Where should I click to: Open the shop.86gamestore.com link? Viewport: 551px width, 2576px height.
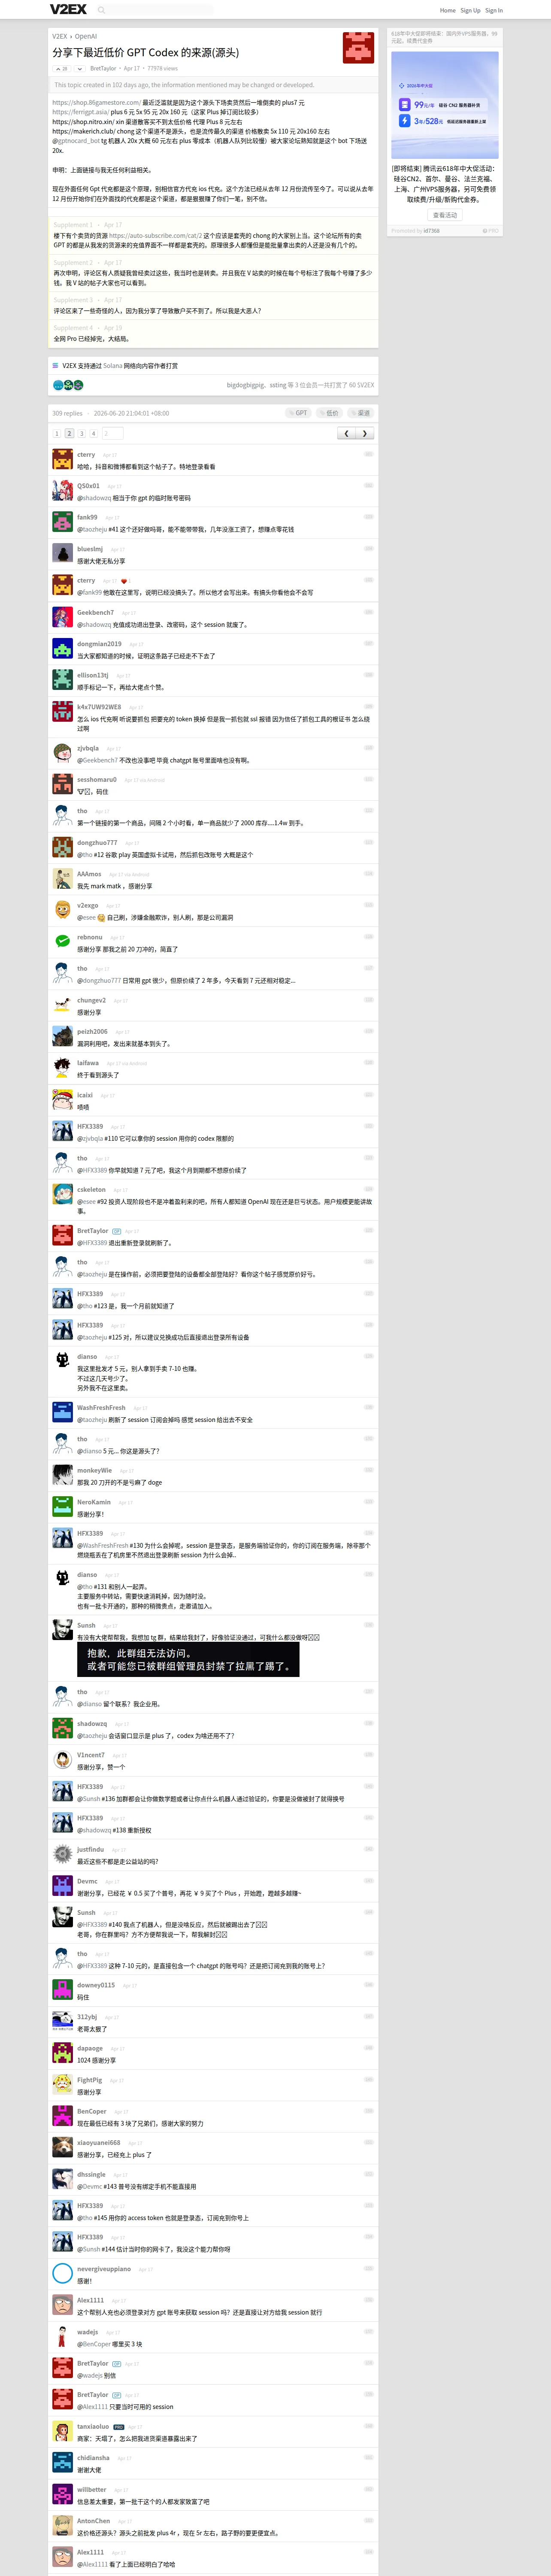[96, 102]
